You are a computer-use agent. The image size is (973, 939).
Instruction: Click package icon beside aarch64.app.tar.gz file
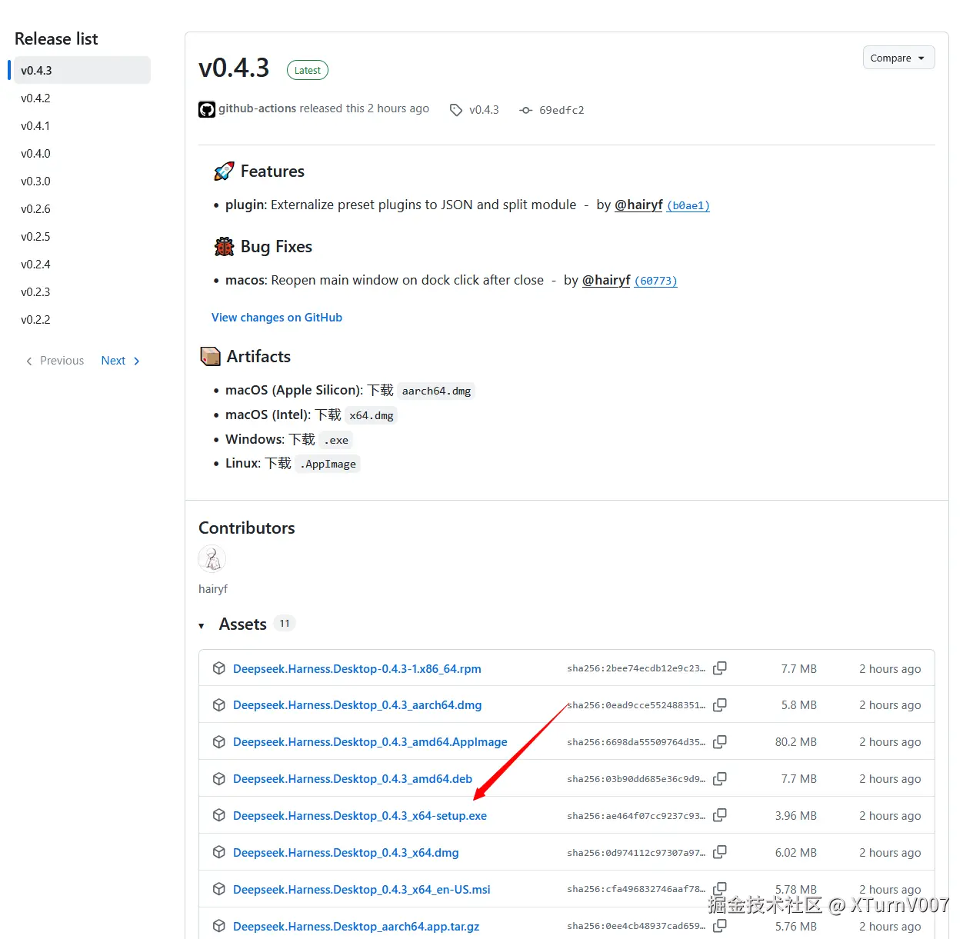coord(219,926)
